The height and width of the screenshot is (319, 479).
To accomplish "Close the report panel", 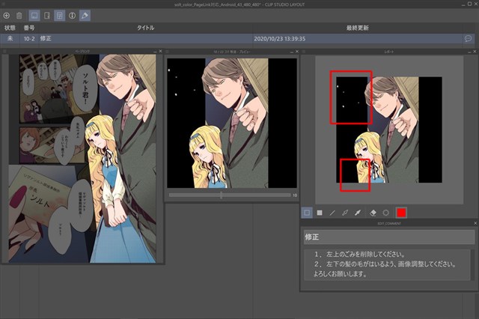I will [x=475, y=52].
